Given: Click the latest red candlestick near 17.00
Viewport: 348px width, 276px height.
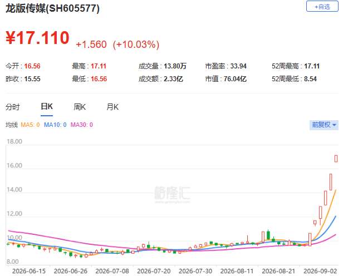Looking at the screenshot, I should 336,159.
